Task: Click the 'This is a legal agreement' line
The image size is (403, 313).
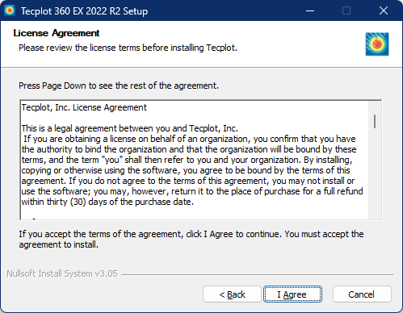Action: tap(130, 128)
